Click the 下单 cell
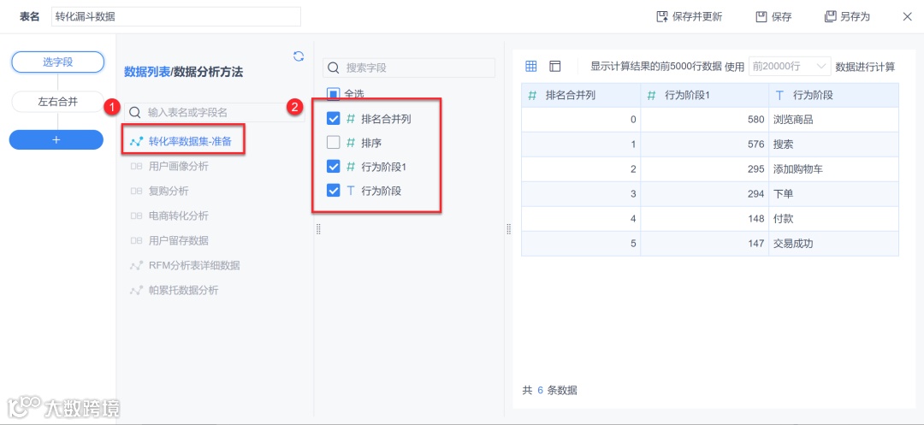 pyautogui.click(x=834, y=193)
